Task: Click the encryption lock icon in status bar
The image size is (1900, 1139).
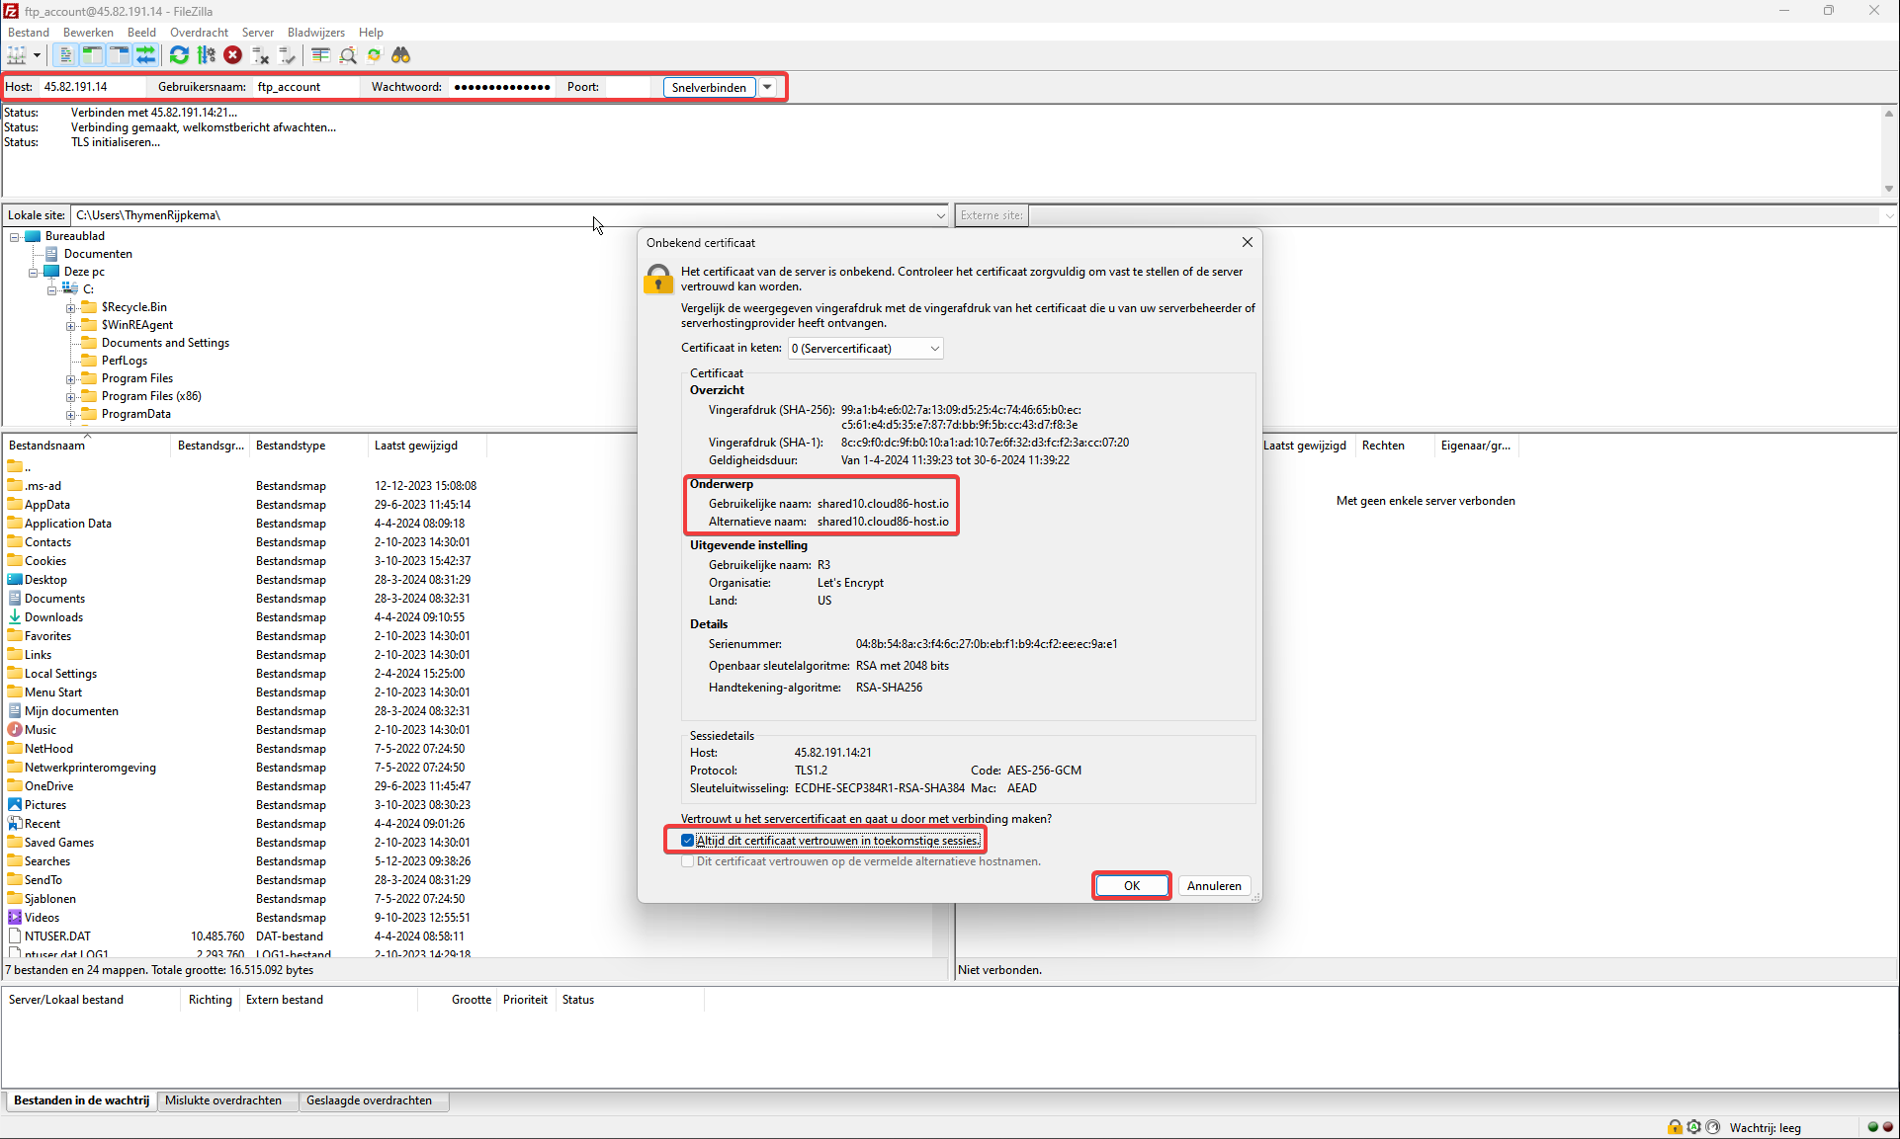Action: (1675, 1127)
